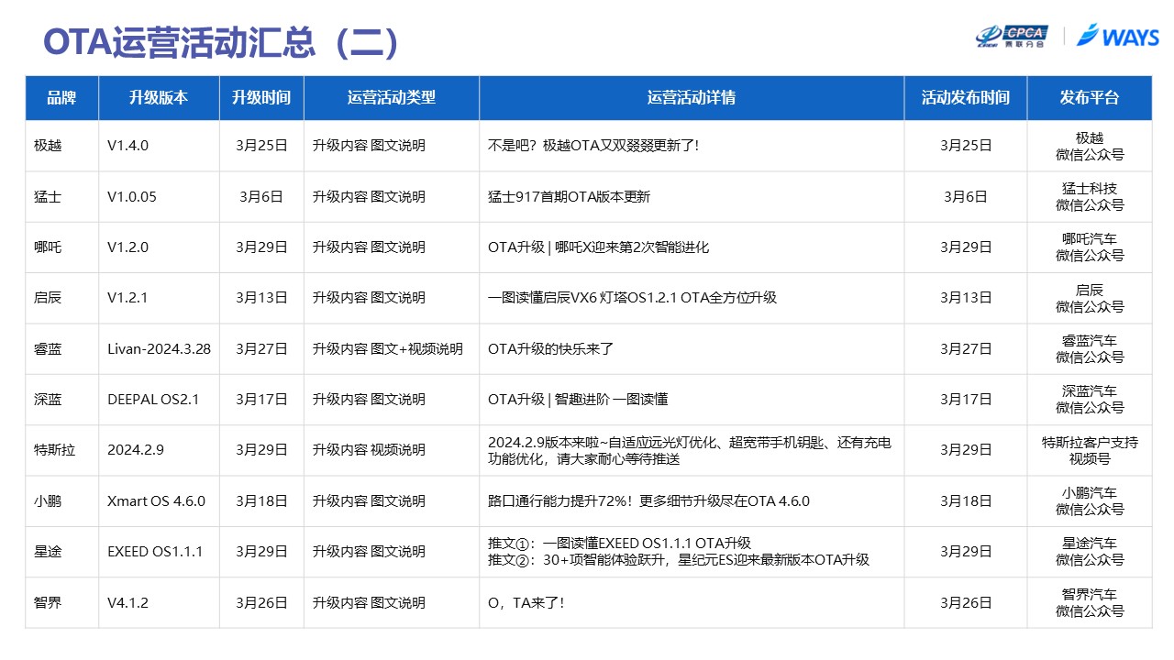1174x660 pixels.
Task: Click 睿蓝 activity type 升级内容 图文+视频说明
Action: [387, 349]
